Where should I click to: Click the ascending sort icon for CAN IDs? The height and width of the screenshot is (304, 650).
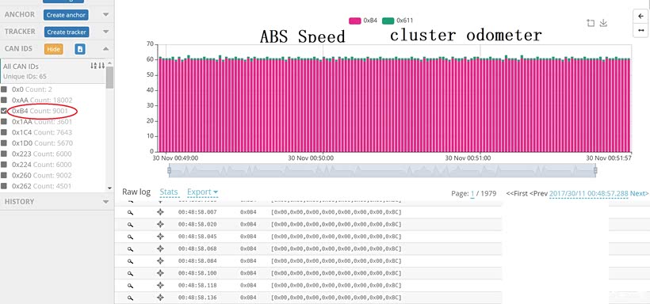pyautogui.click(x=94, y=66)
